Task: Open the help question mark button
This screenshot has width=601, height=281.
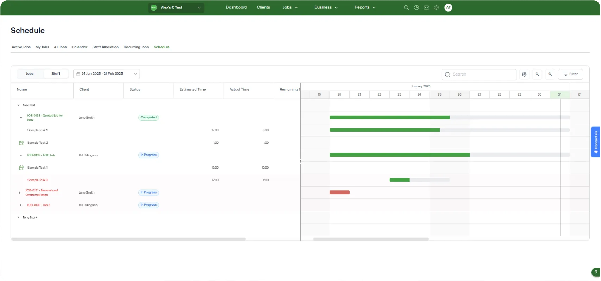Action: coord(596,272)
